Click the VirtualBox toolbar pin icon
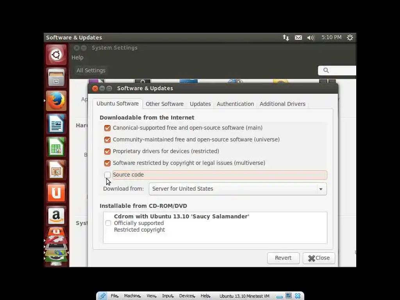 click(x=102, y=296)
